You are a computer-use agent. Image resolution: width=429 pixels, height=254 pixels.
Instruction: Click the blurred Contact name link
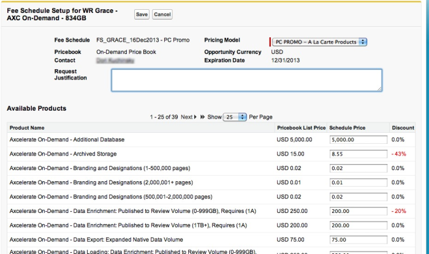pyautogui.click(x=115, y=61)
